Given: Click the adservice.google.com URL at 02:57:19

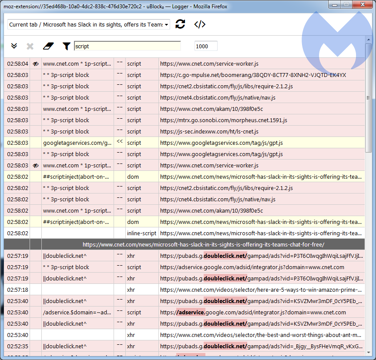Looking at the screenshot, I should point(252,267).
